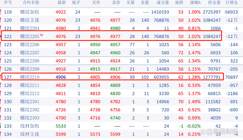Click the 买量 column header

tap(131, 3)
